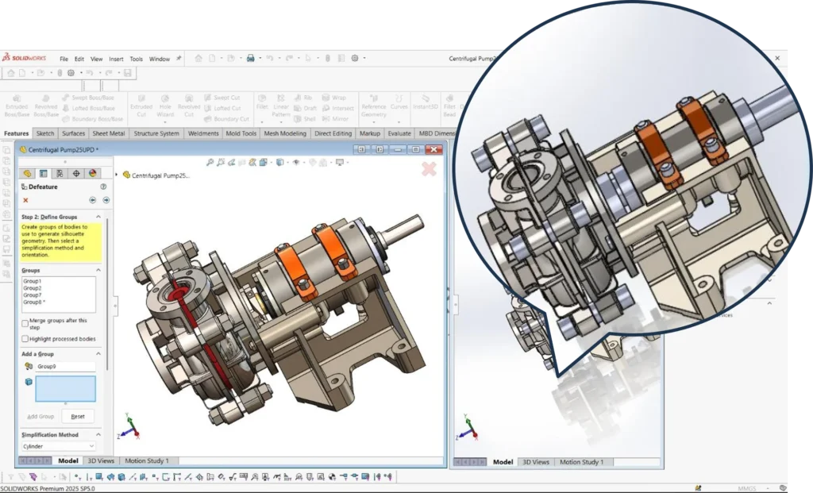This screenshot has width=813, height=493.
Task: Open Options gear in top toolbar
Action: point(355,58)
